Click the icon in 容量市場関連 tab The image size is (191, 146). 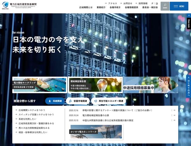[70, 101]
